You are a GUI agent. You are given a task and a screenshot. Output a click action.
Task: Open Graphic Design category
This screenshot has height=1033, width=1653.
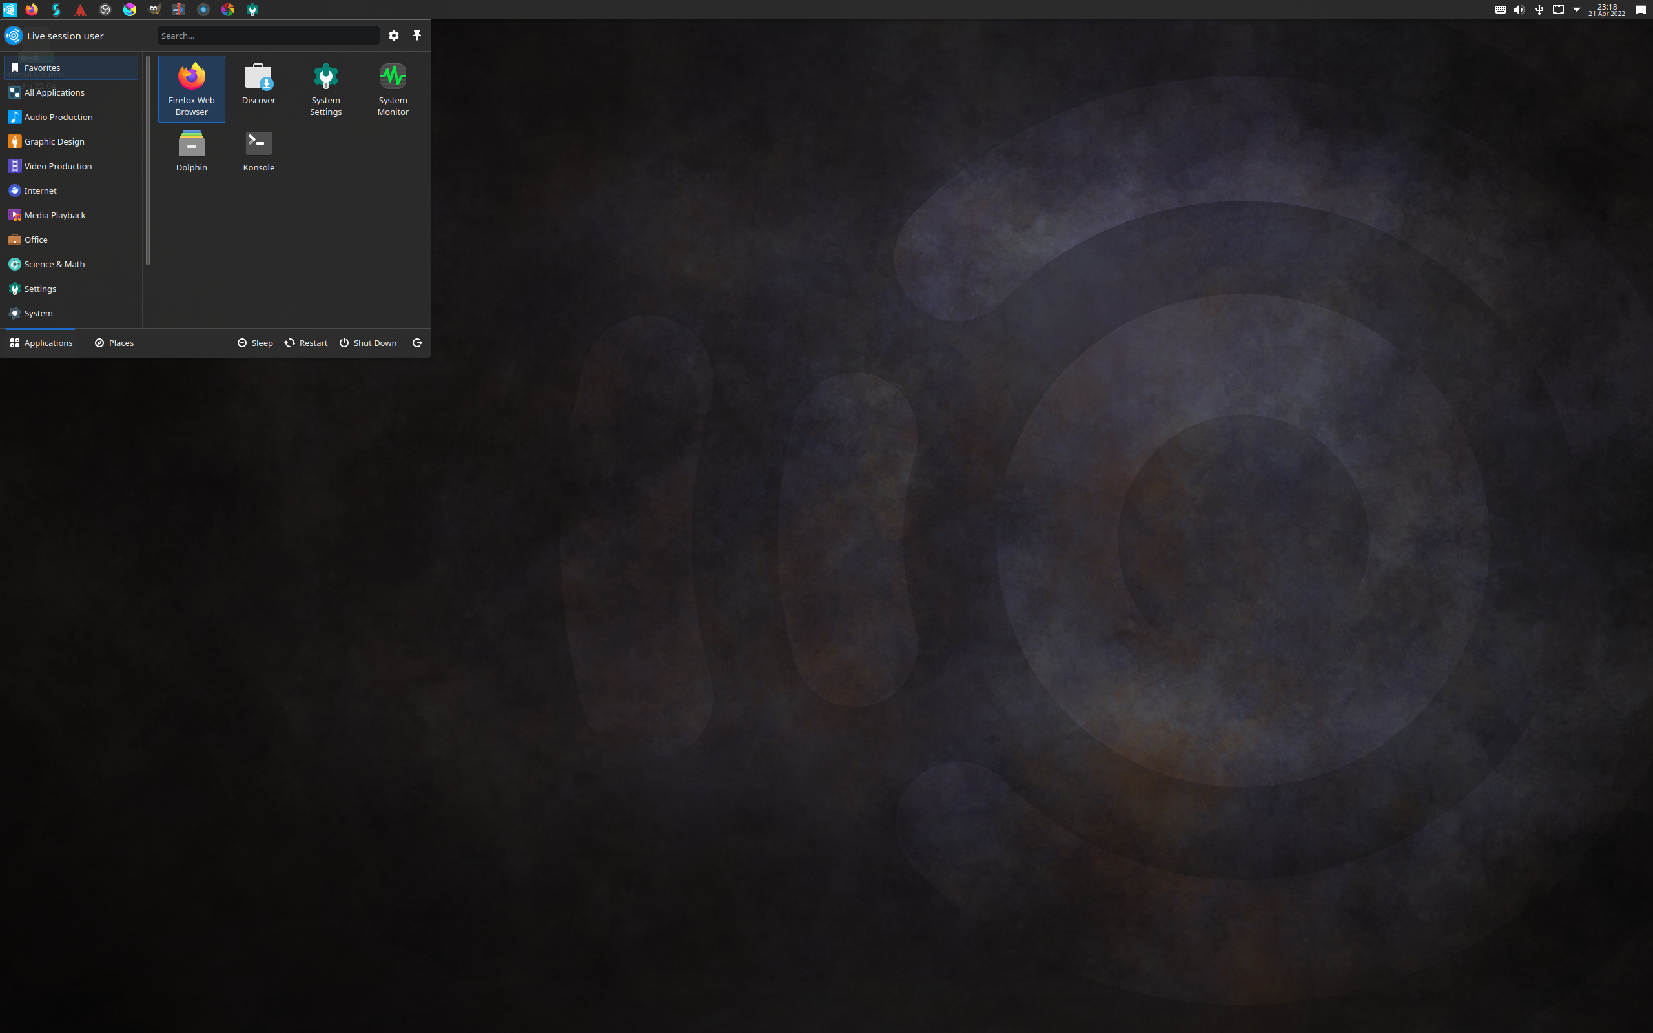(71, 141)
